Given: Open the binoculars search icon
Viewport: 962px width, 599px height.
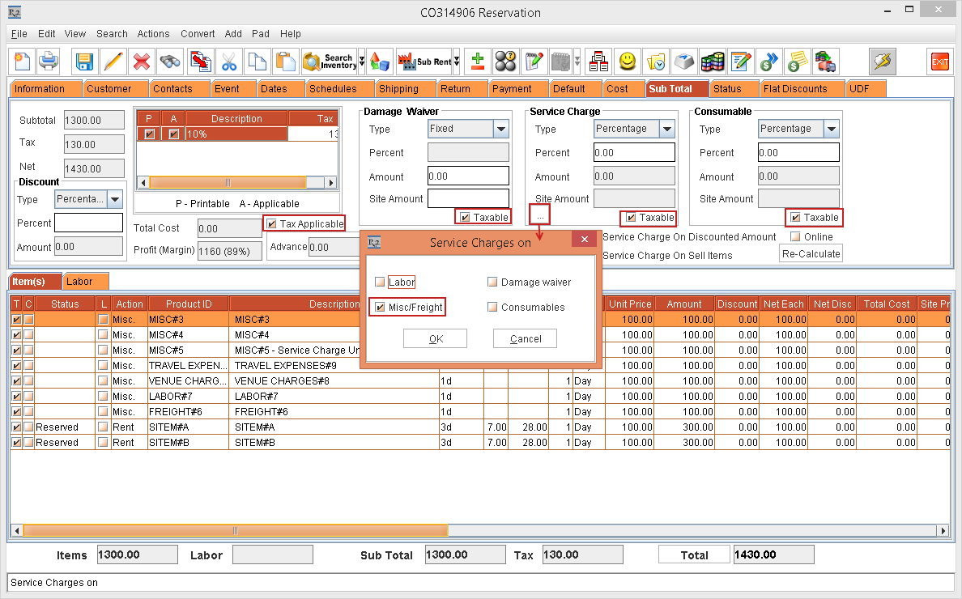Looking at the screenshot, I should point(168,61).
